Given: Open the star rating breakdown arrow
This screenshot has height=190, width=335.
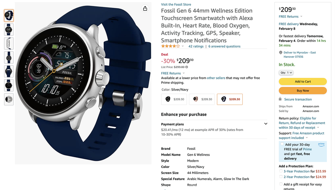Looking at the screenshot, I should point(183,46).
